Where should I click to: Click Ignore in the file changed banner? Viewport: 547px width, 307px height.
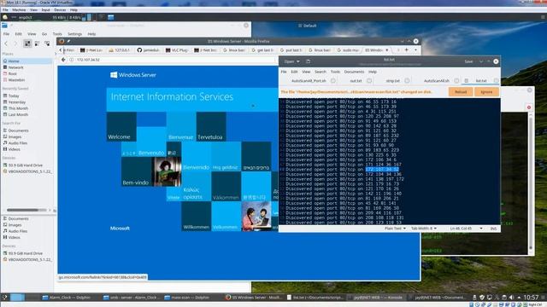click(x=486, y=92)
